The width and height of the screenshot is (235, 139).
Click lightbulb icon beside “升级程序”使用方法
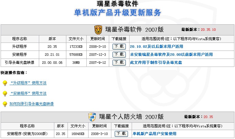5,83
